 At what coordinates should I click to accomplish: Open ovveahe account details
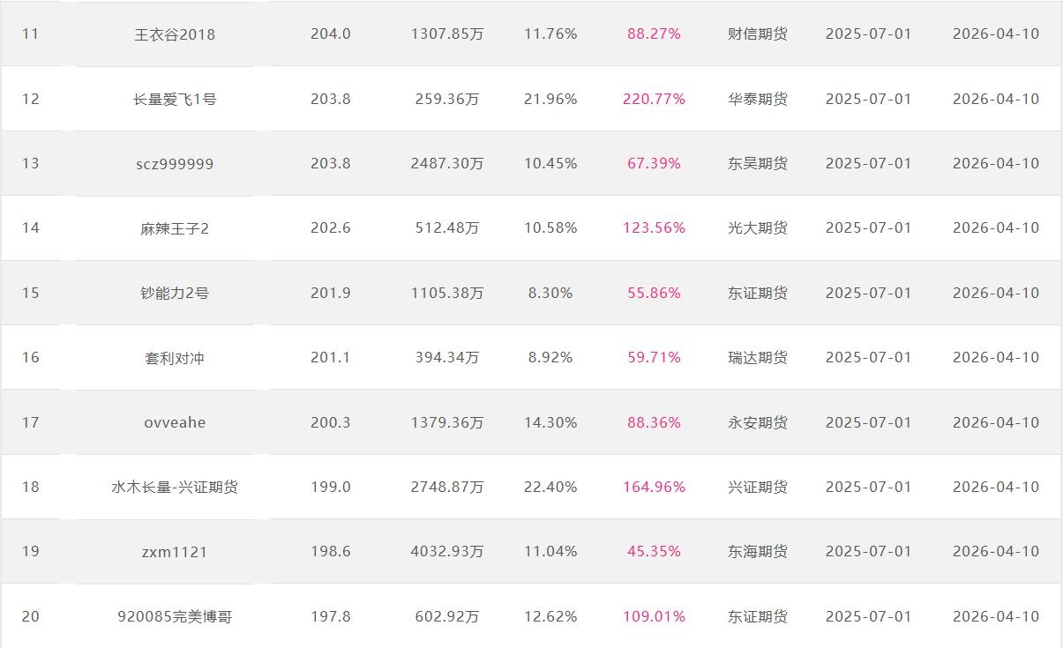pos(175,422)
